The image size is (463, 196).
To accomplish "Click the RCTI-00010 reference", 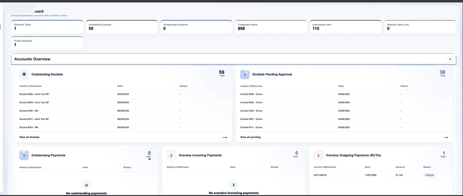I will click(x=320, y=175).
